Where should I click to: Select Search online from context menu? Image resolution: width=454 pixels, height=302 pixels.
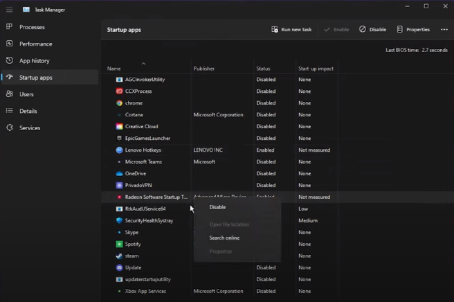[x=224, y=238]
